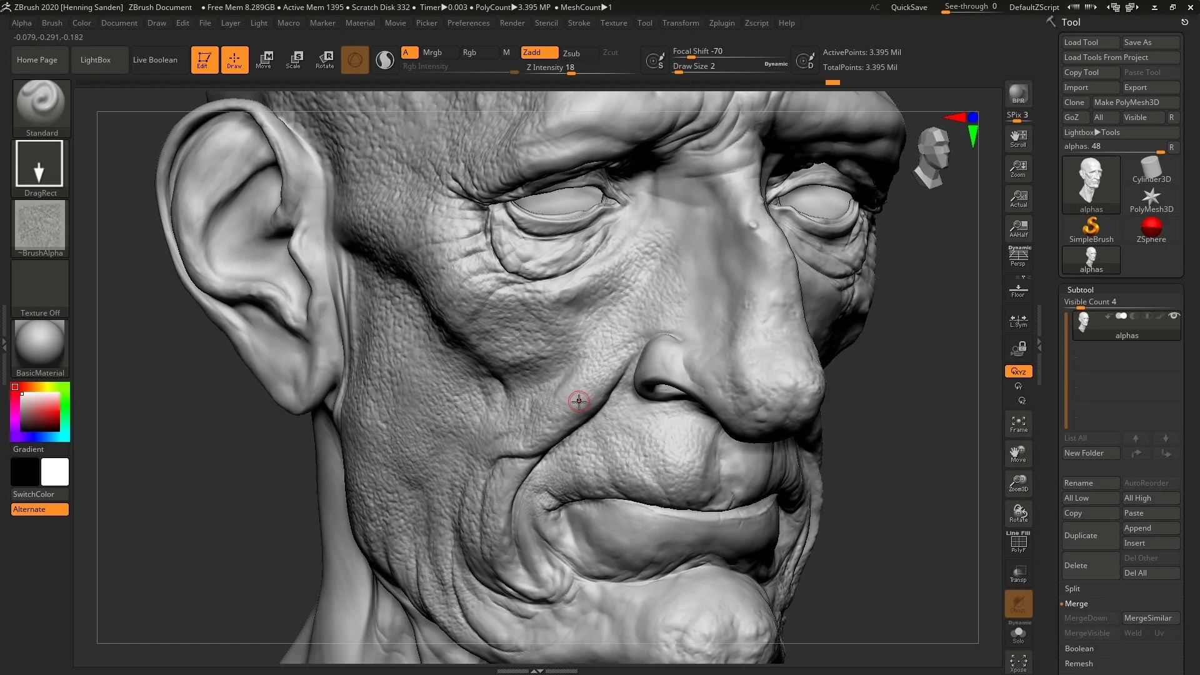This screenshot has height=675, width=1200.
Task: Toggle the Floor grid icon
Action: click(1018, 290)
